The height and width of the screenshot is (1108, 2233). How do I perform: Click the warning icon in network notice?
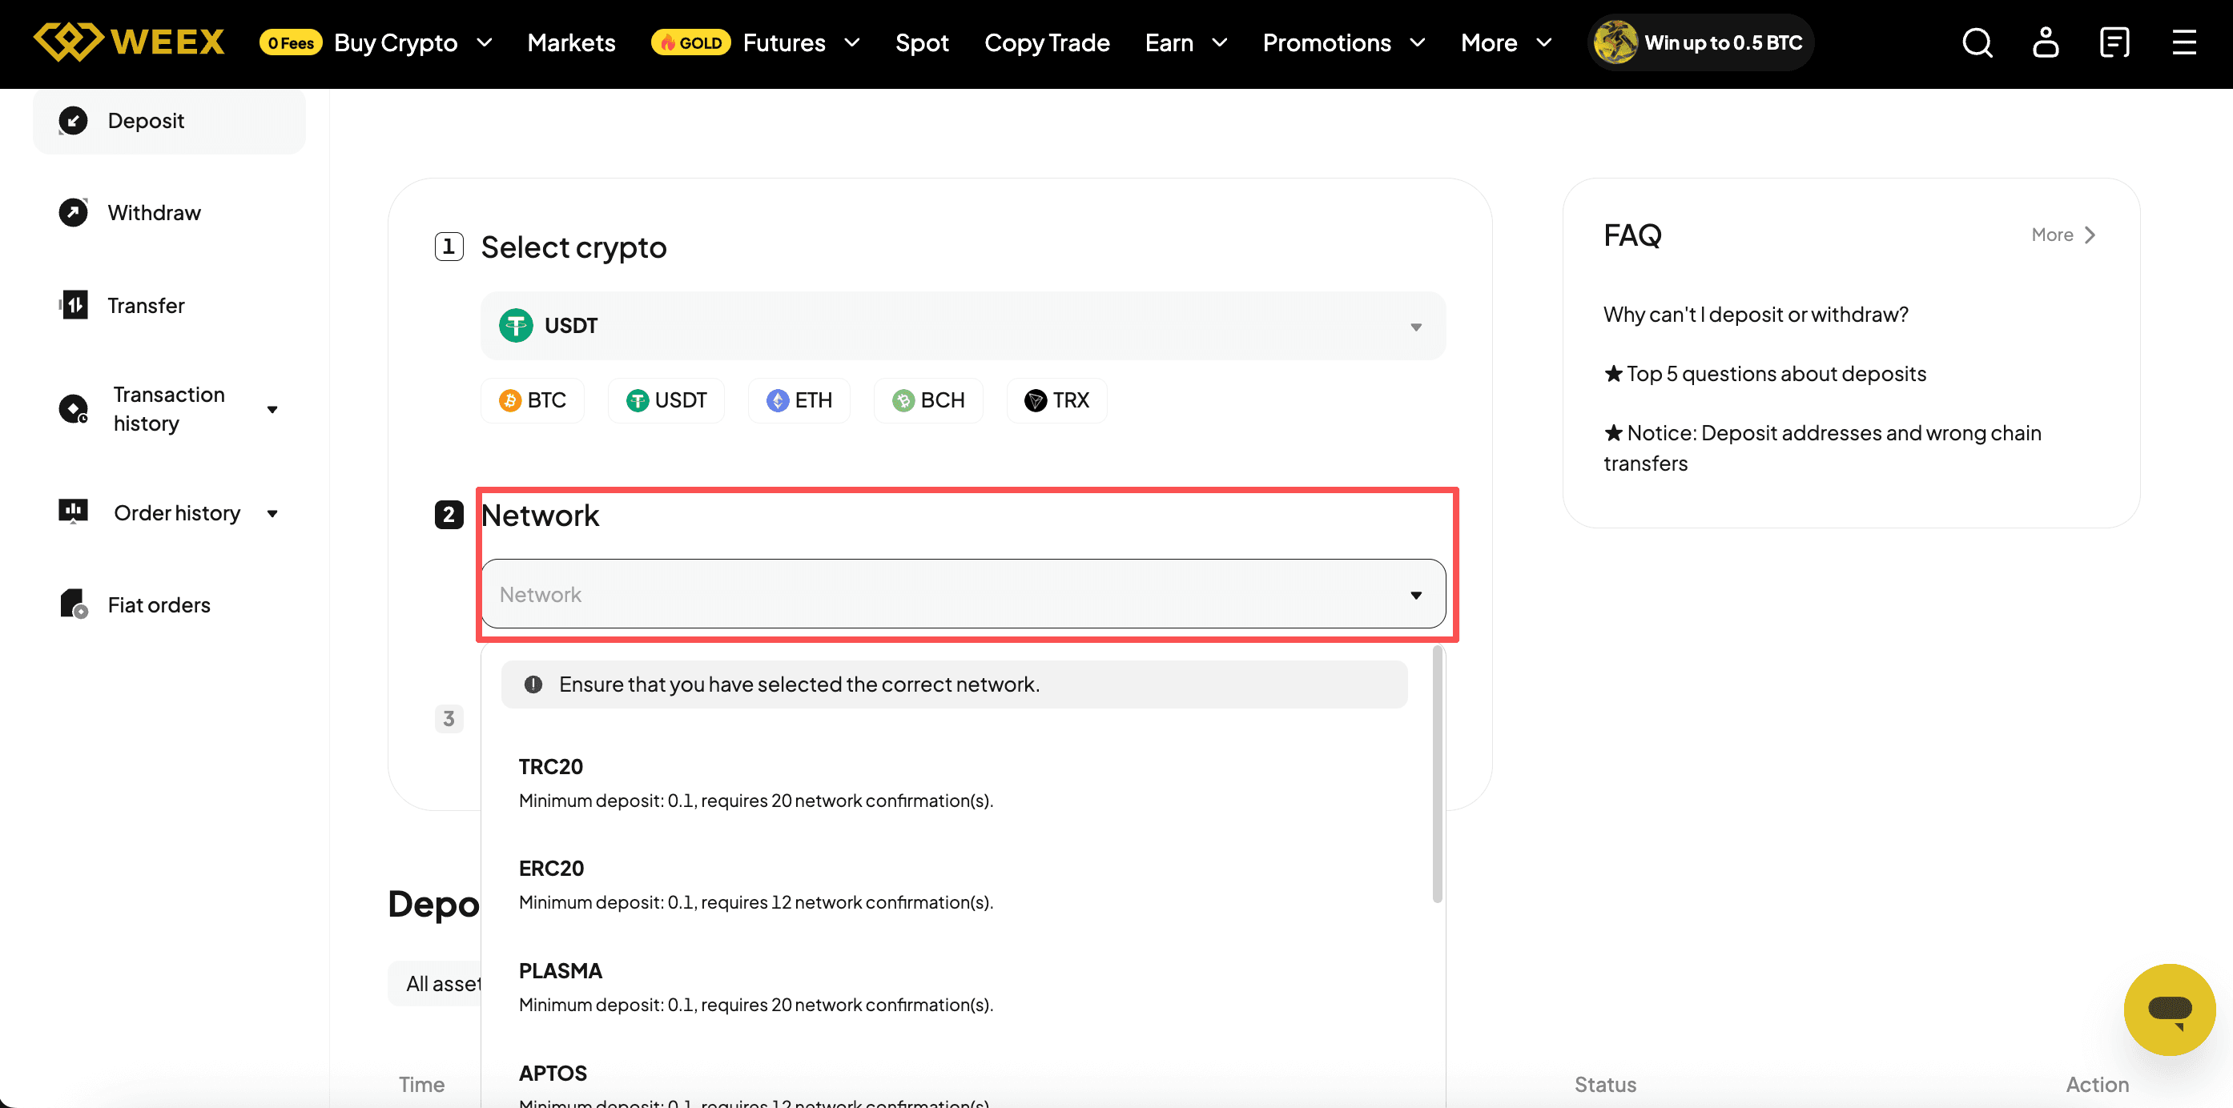pyautogui.click(x=533, y=684)
